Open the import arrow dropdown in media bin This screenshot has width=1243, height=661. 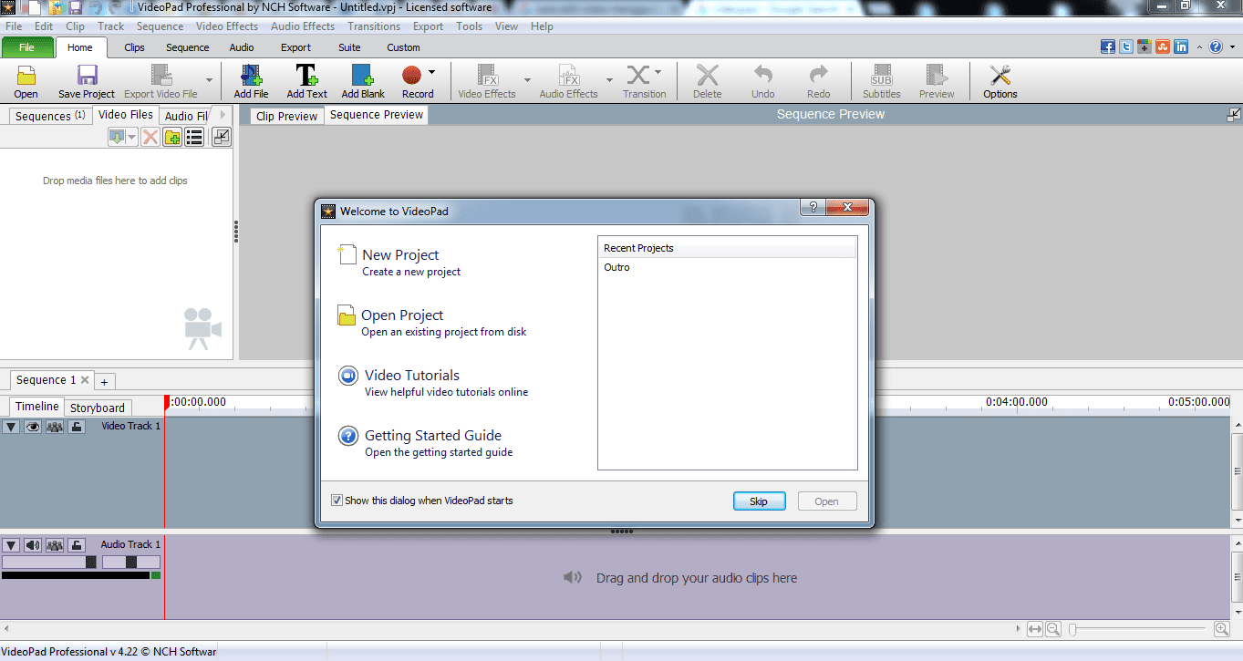pos(132,138)
